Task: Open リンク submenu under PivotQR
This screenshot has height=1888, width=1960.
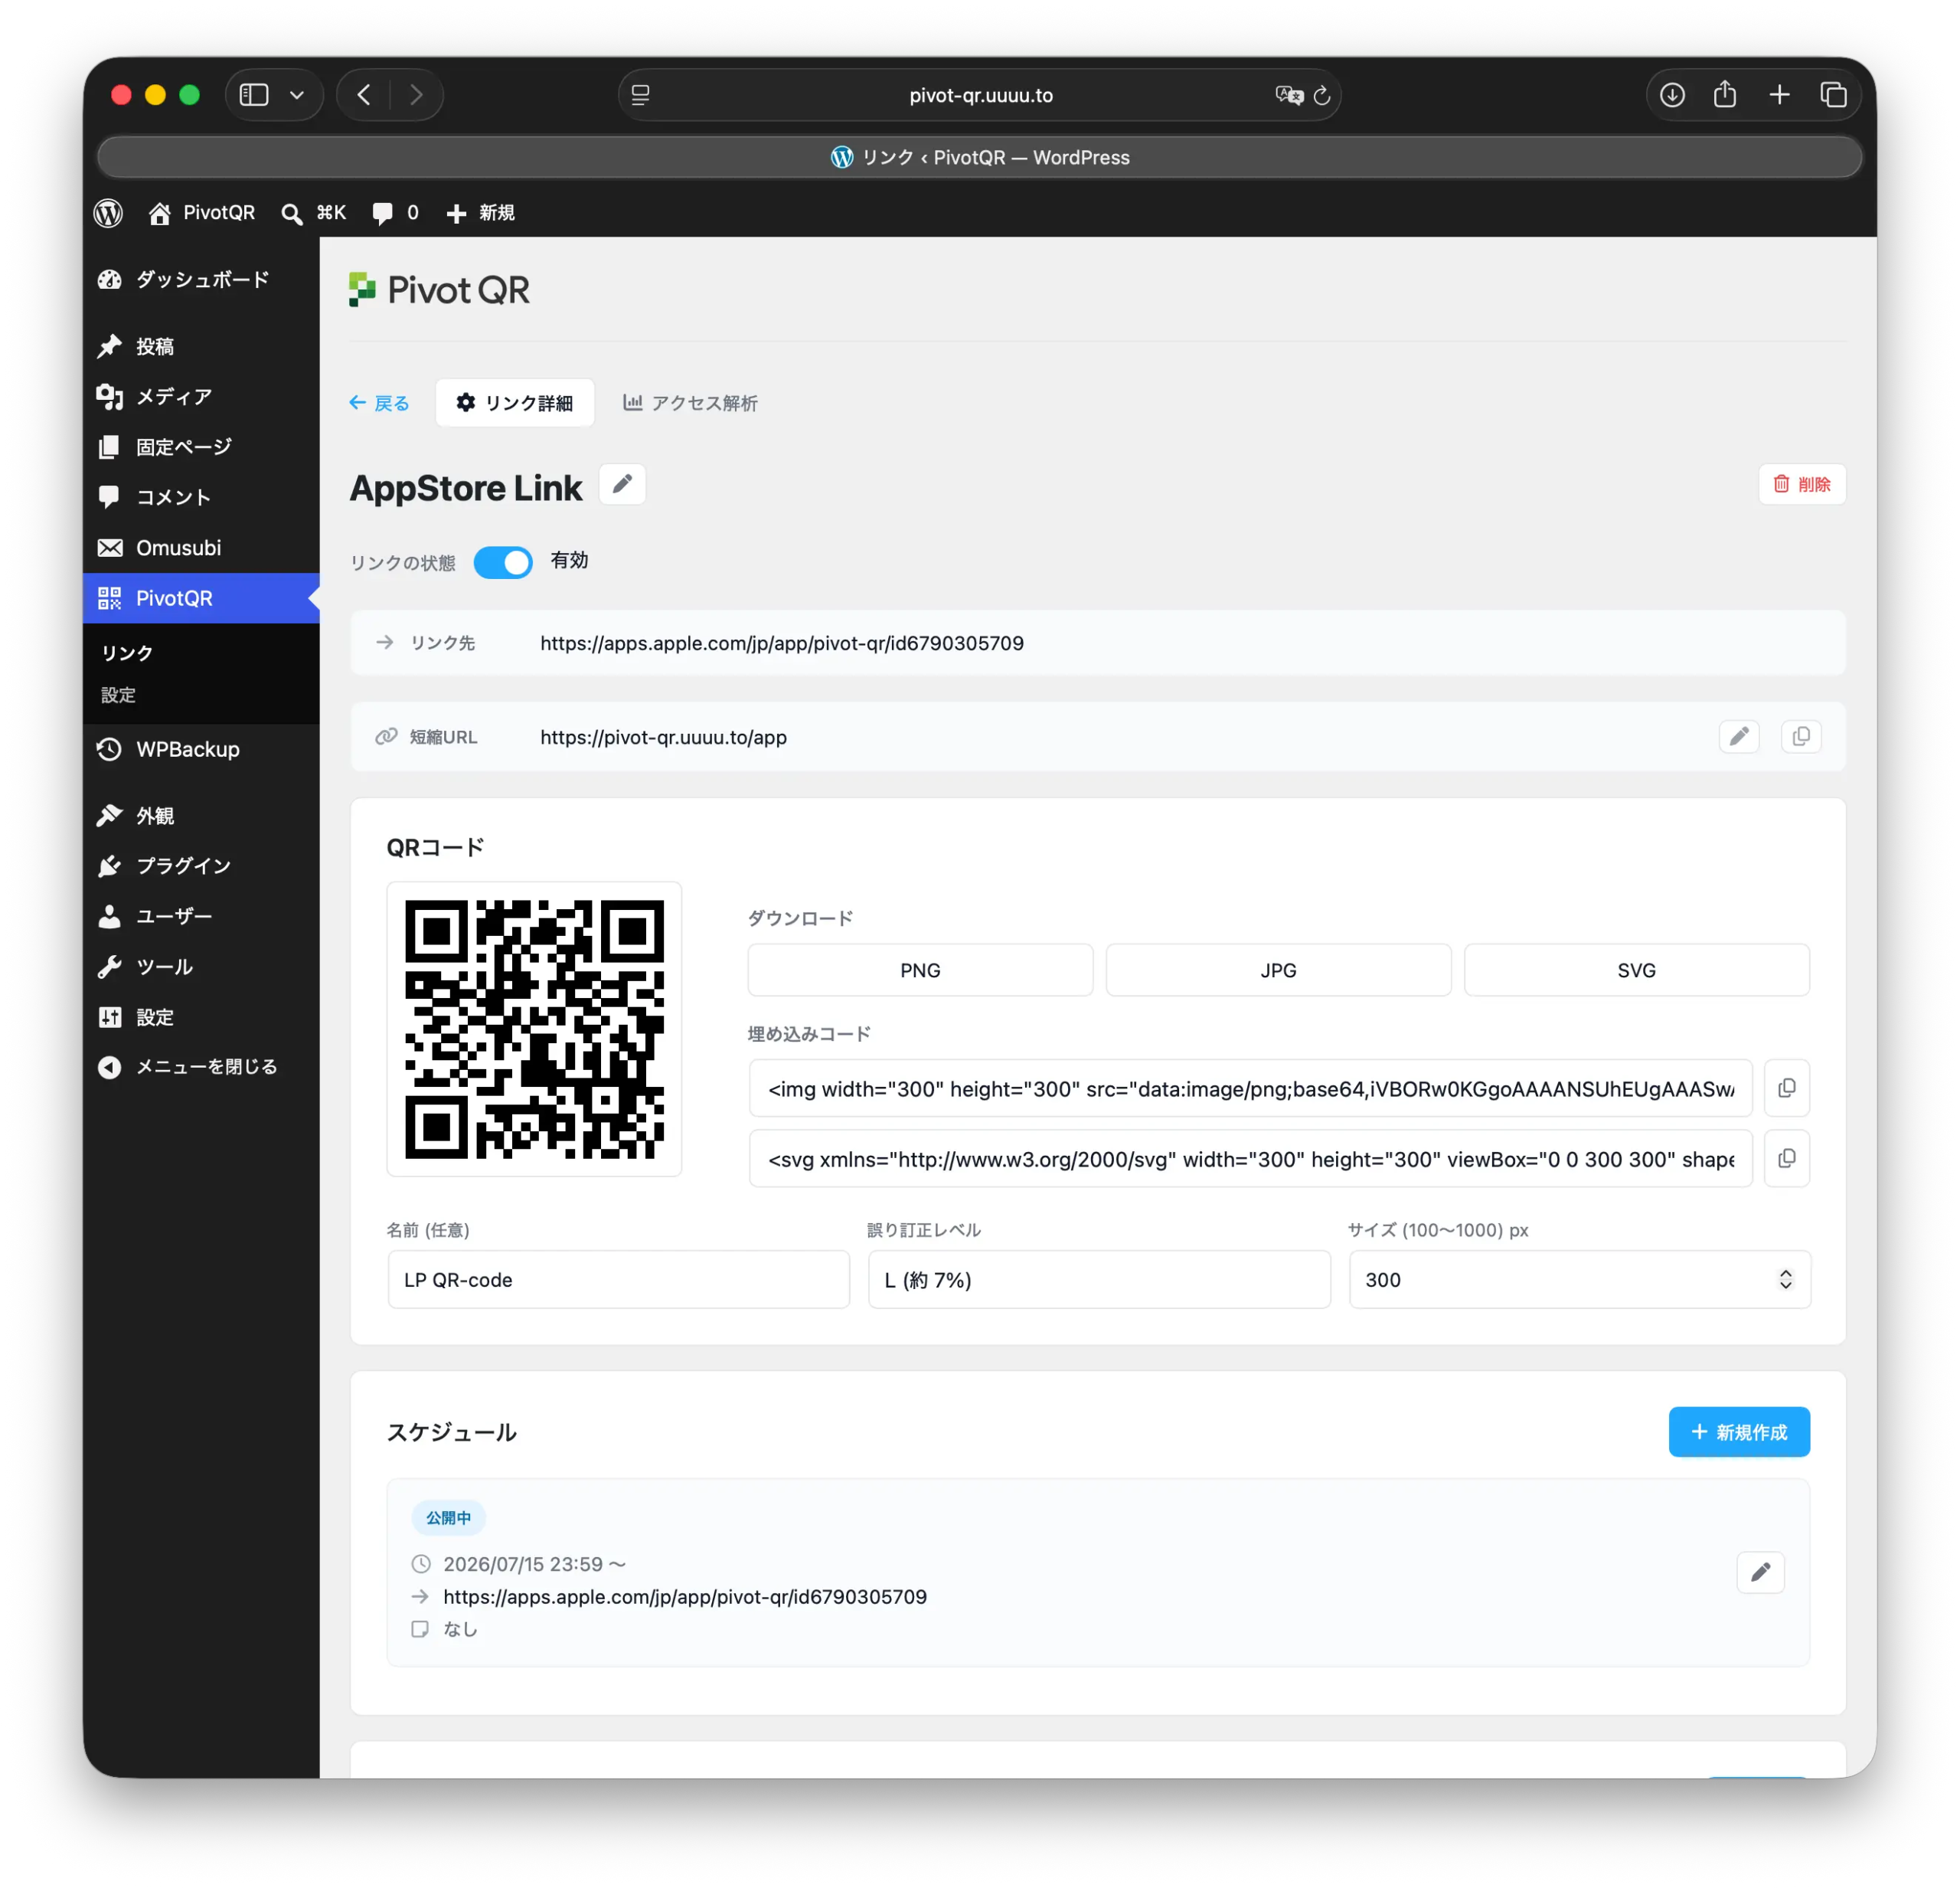Action: click(x=127, y=653)
